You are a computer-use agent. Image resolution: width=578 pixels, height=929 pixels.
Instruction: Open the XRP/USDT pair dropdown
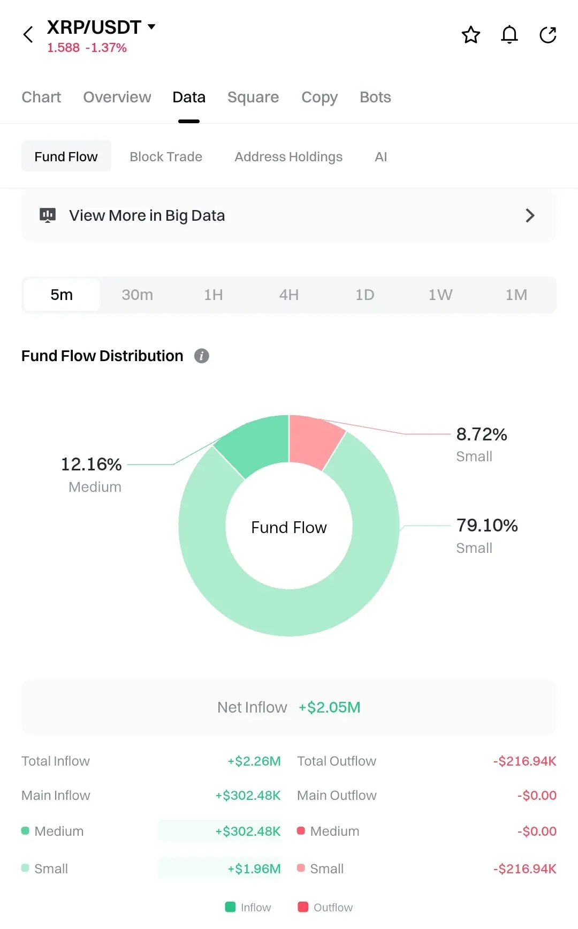151,27
